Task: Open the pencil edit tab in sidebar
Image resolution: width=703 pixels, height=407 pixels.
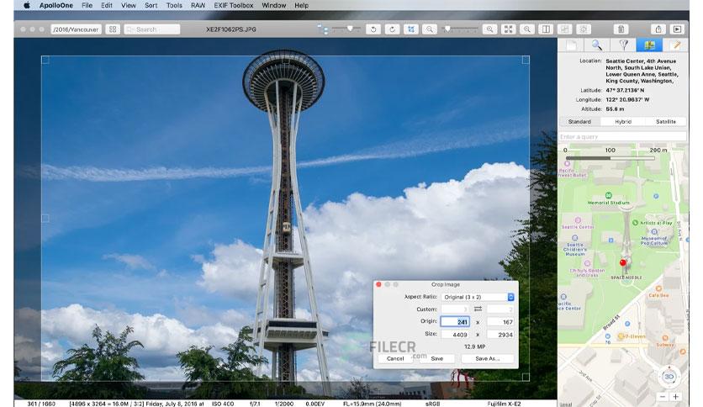Action: click(x=675, y=45)
